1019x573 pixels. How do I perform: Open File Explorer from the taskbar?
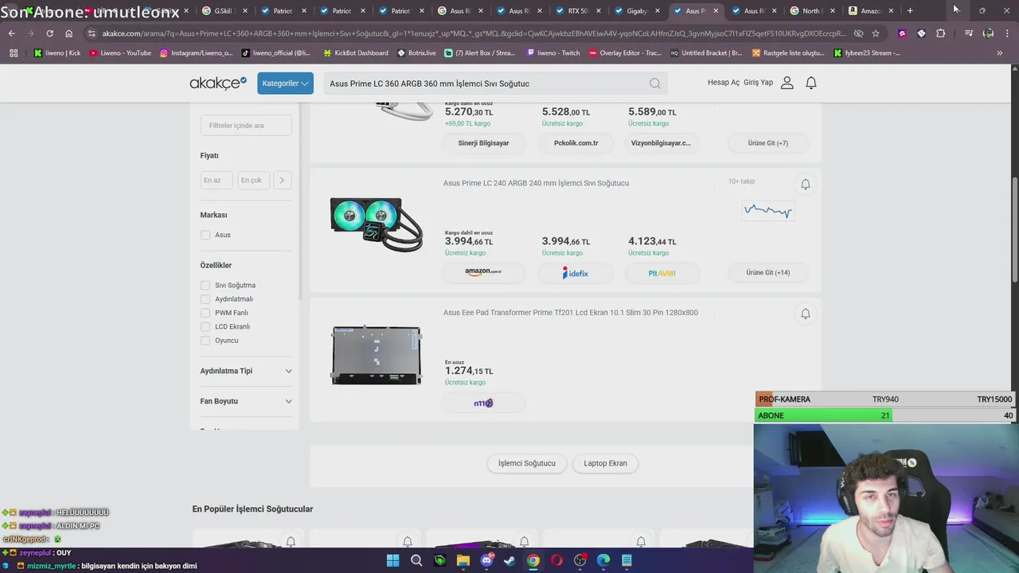463,560
